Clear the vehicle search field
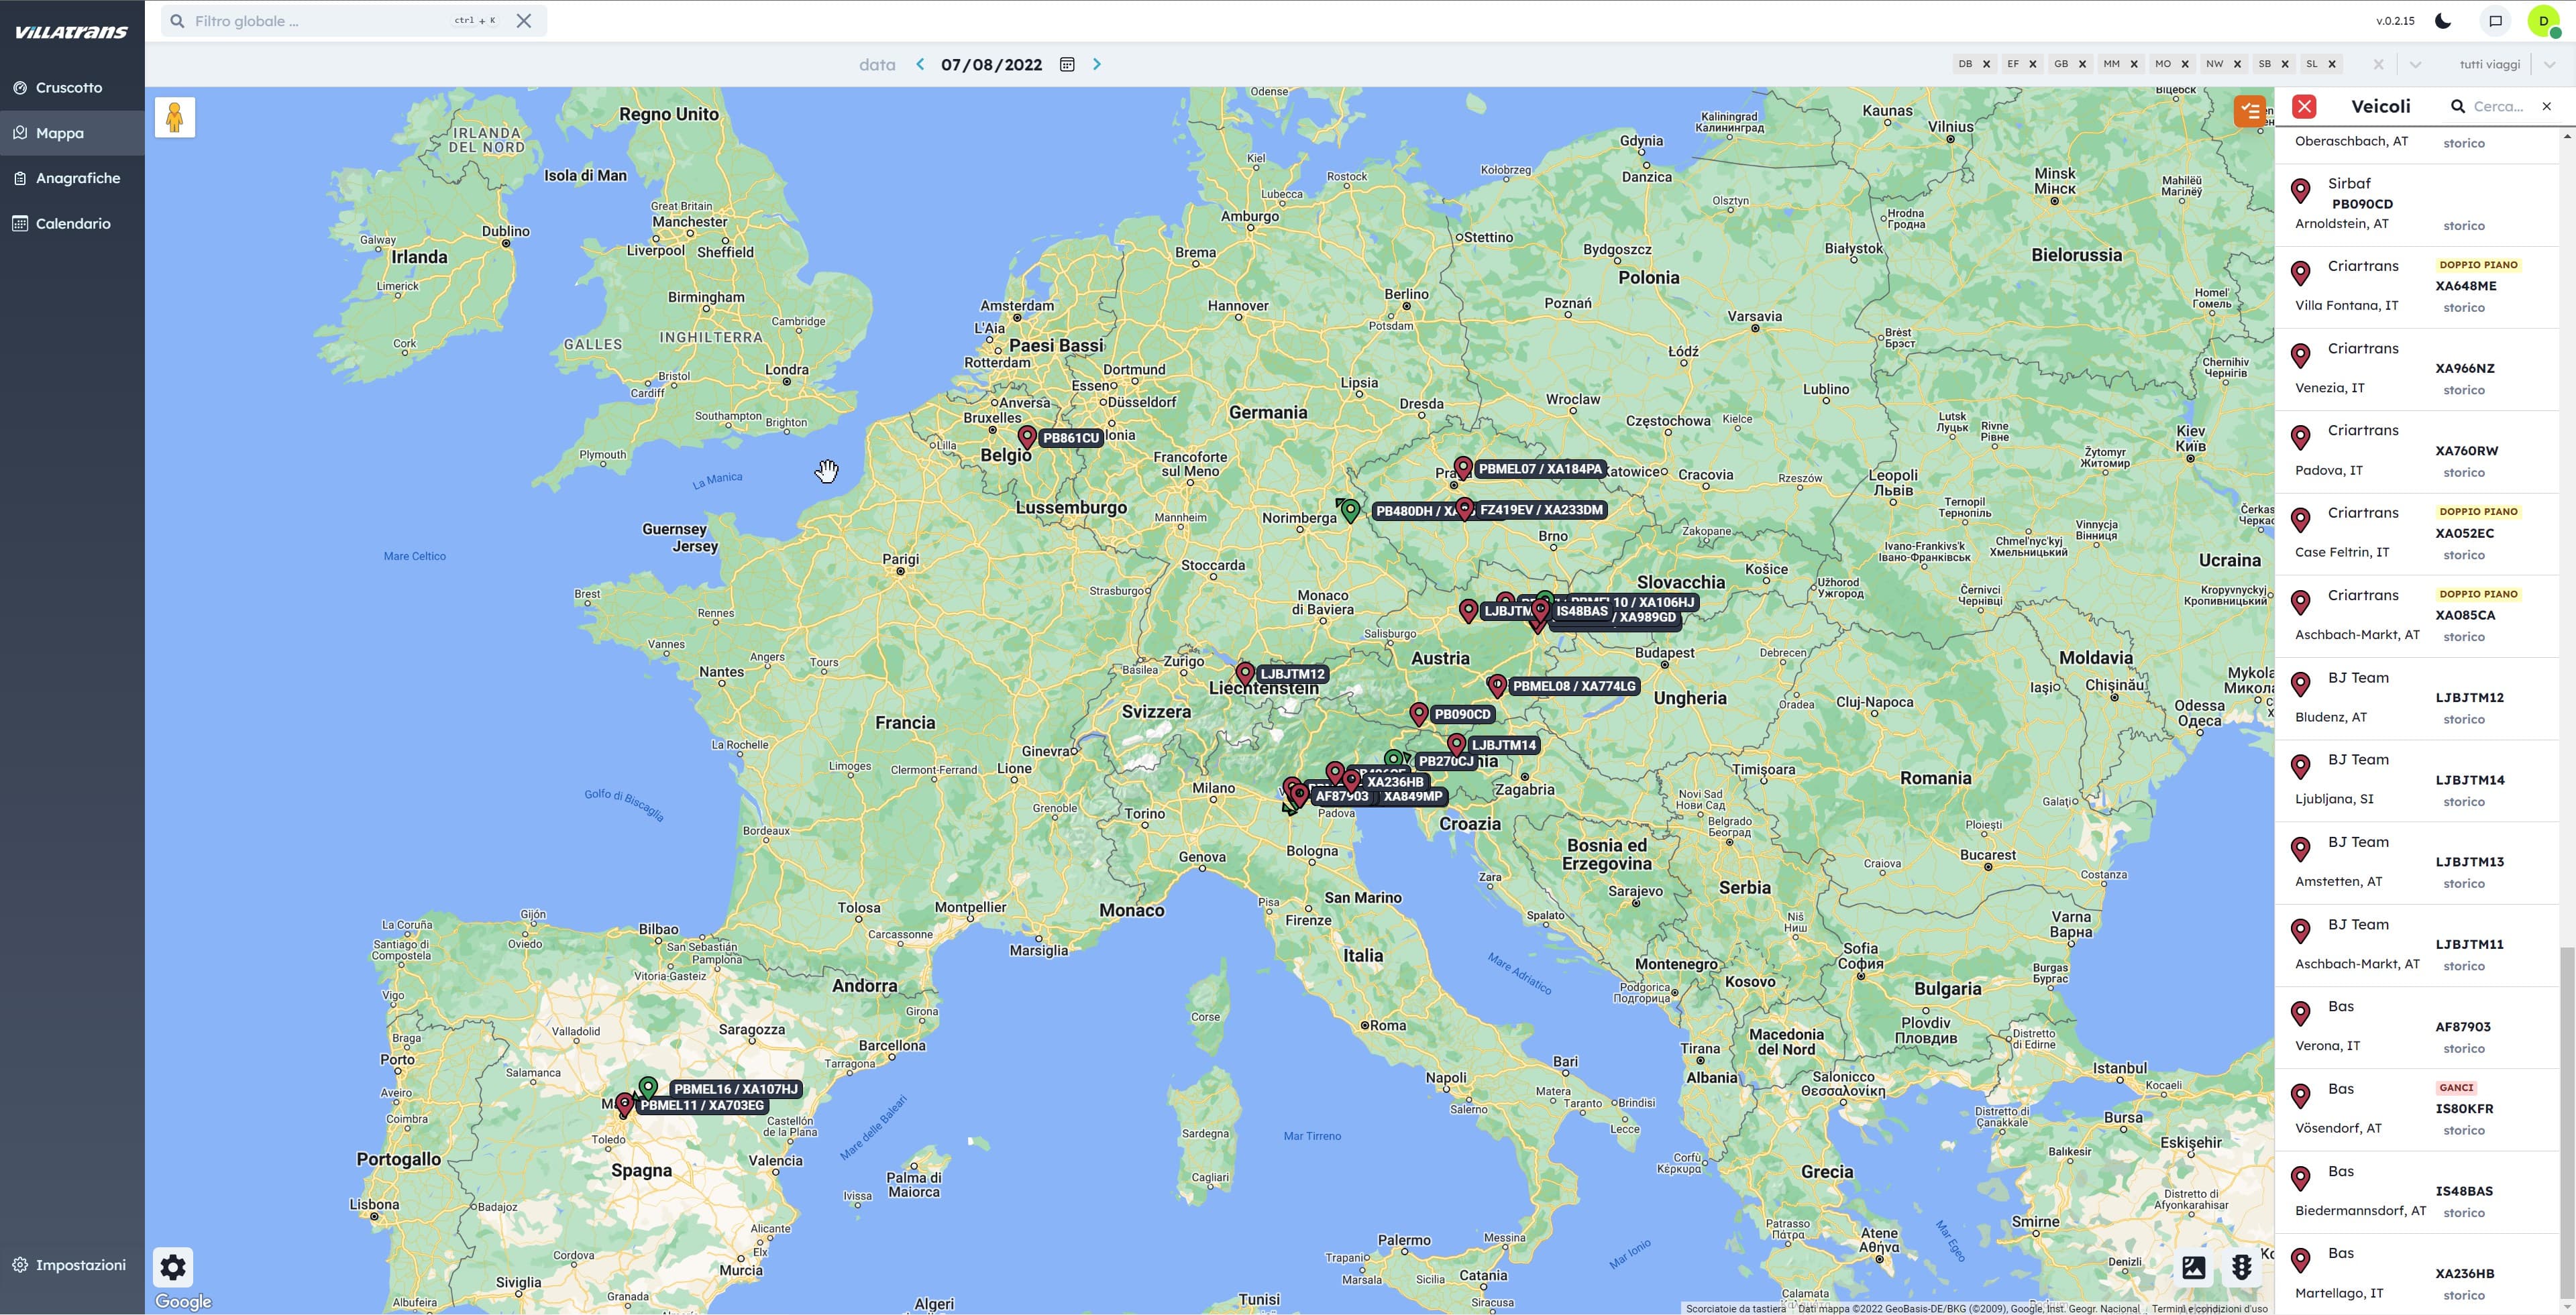The width and height of the screenshot is (2576, 1315). 2547,106
